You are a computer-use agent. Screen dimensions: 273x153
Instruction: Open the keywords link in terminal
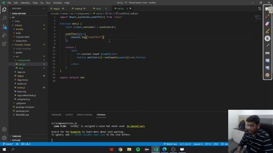tap(76, 132)
